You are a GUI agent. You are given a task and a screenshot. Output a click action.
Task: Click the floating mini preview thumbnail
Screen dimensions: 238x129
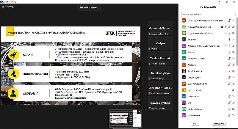click(x=125, y=118)
